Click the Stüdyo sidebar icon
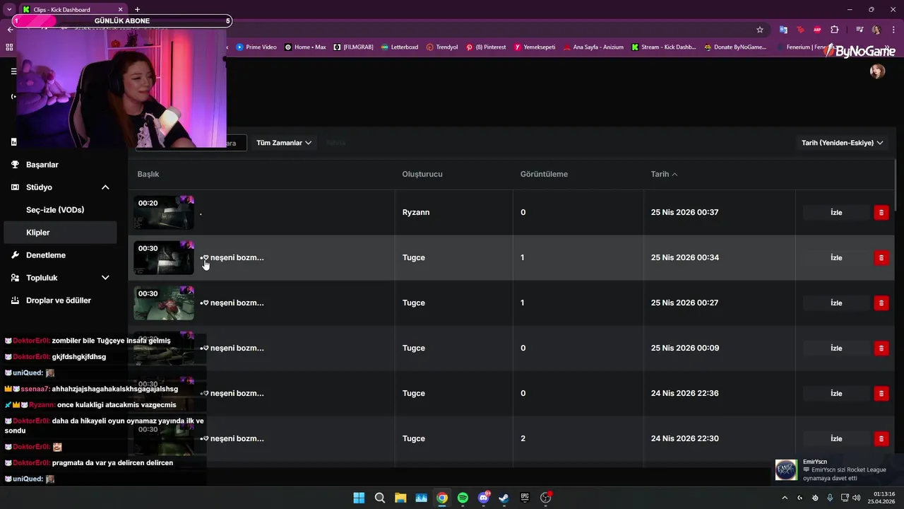This screenshot has height=509, width=904. click(x=15, y=187)
